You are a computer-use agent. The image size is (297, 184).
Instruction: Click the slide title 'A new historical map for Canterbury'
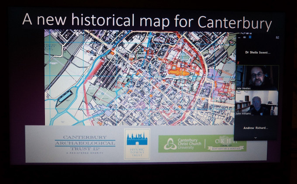click(x=147, y=21)
